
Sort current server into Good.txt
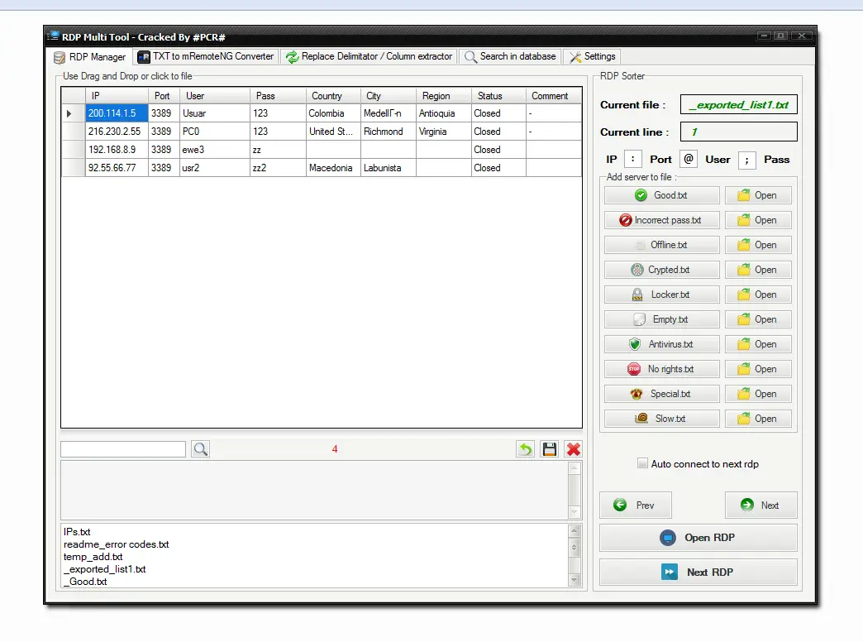click(661, 195)
